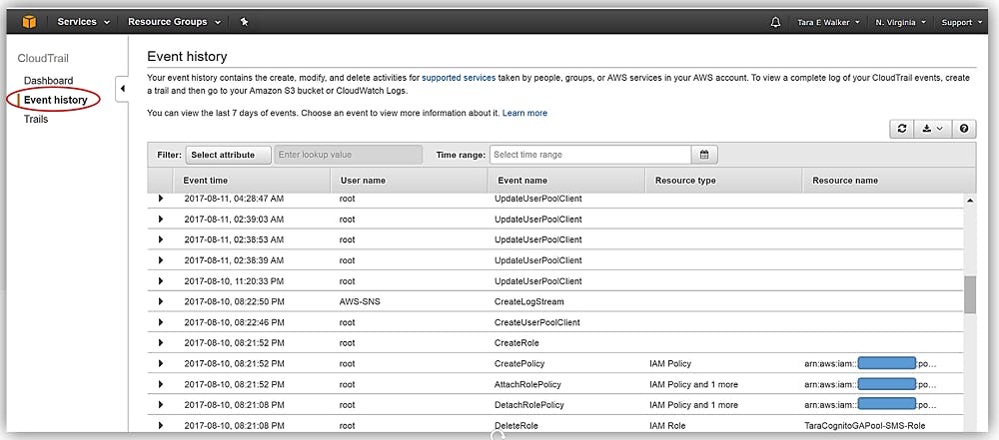
Task: Go to the Dashboard page
Action: [48, 81]
